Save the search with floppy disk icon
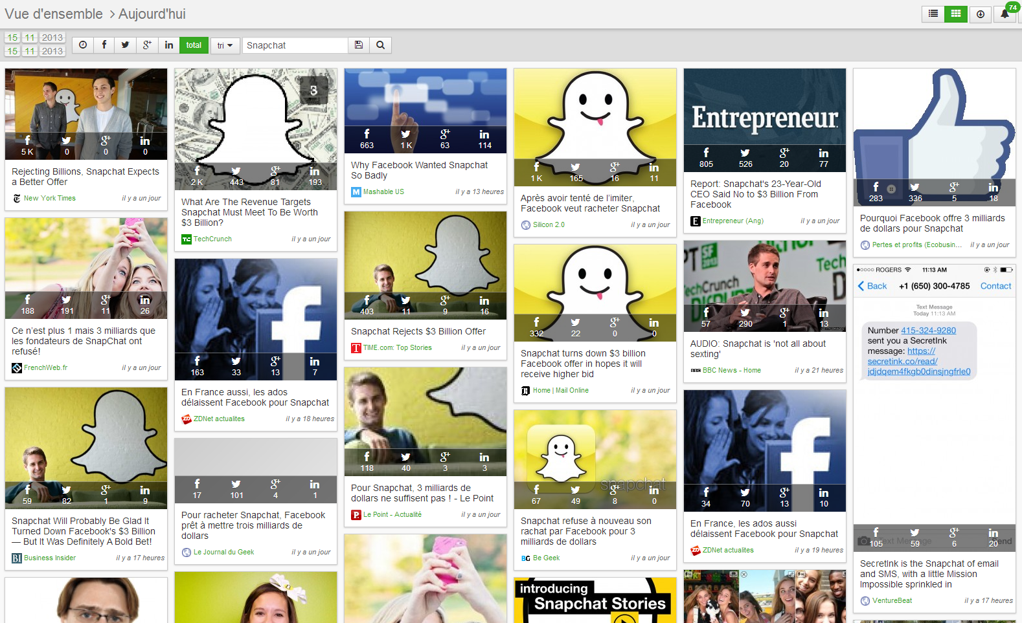Viewport: 1022px width, 623px height. (x=359, y=45)
